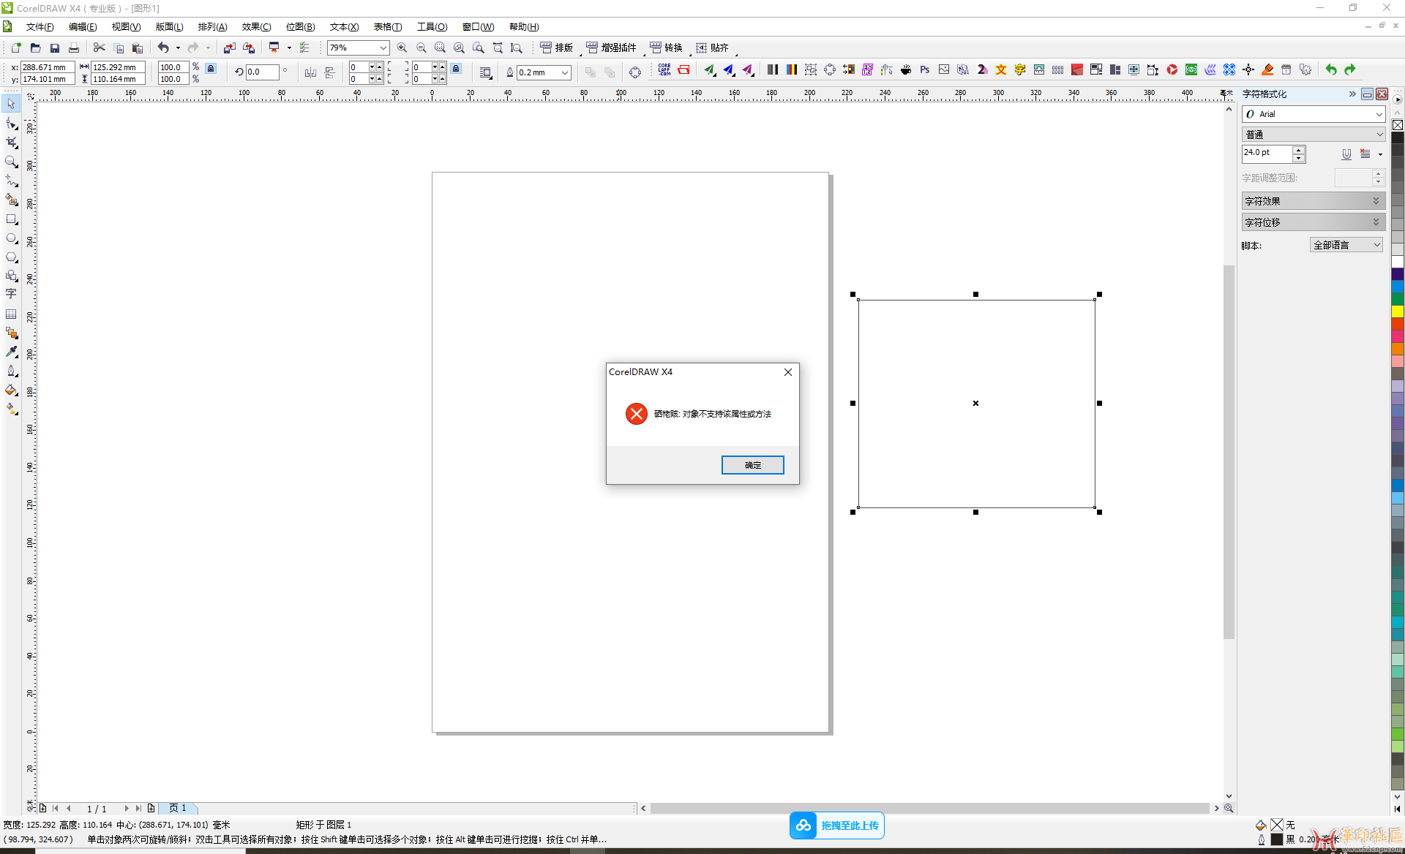Click the Print icon
The image size is (1405, 854).
73,48
